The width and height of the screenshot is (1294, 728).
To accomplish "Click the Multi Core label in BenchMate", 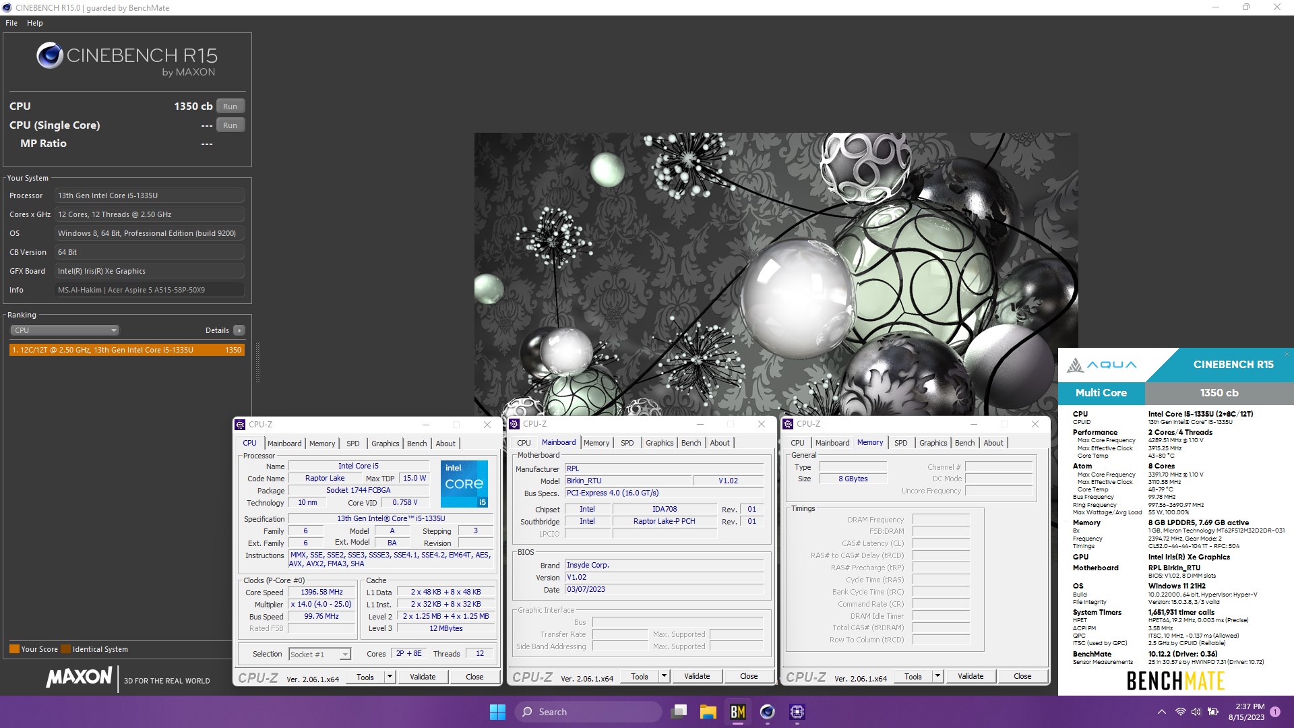I will (1101, 393).
